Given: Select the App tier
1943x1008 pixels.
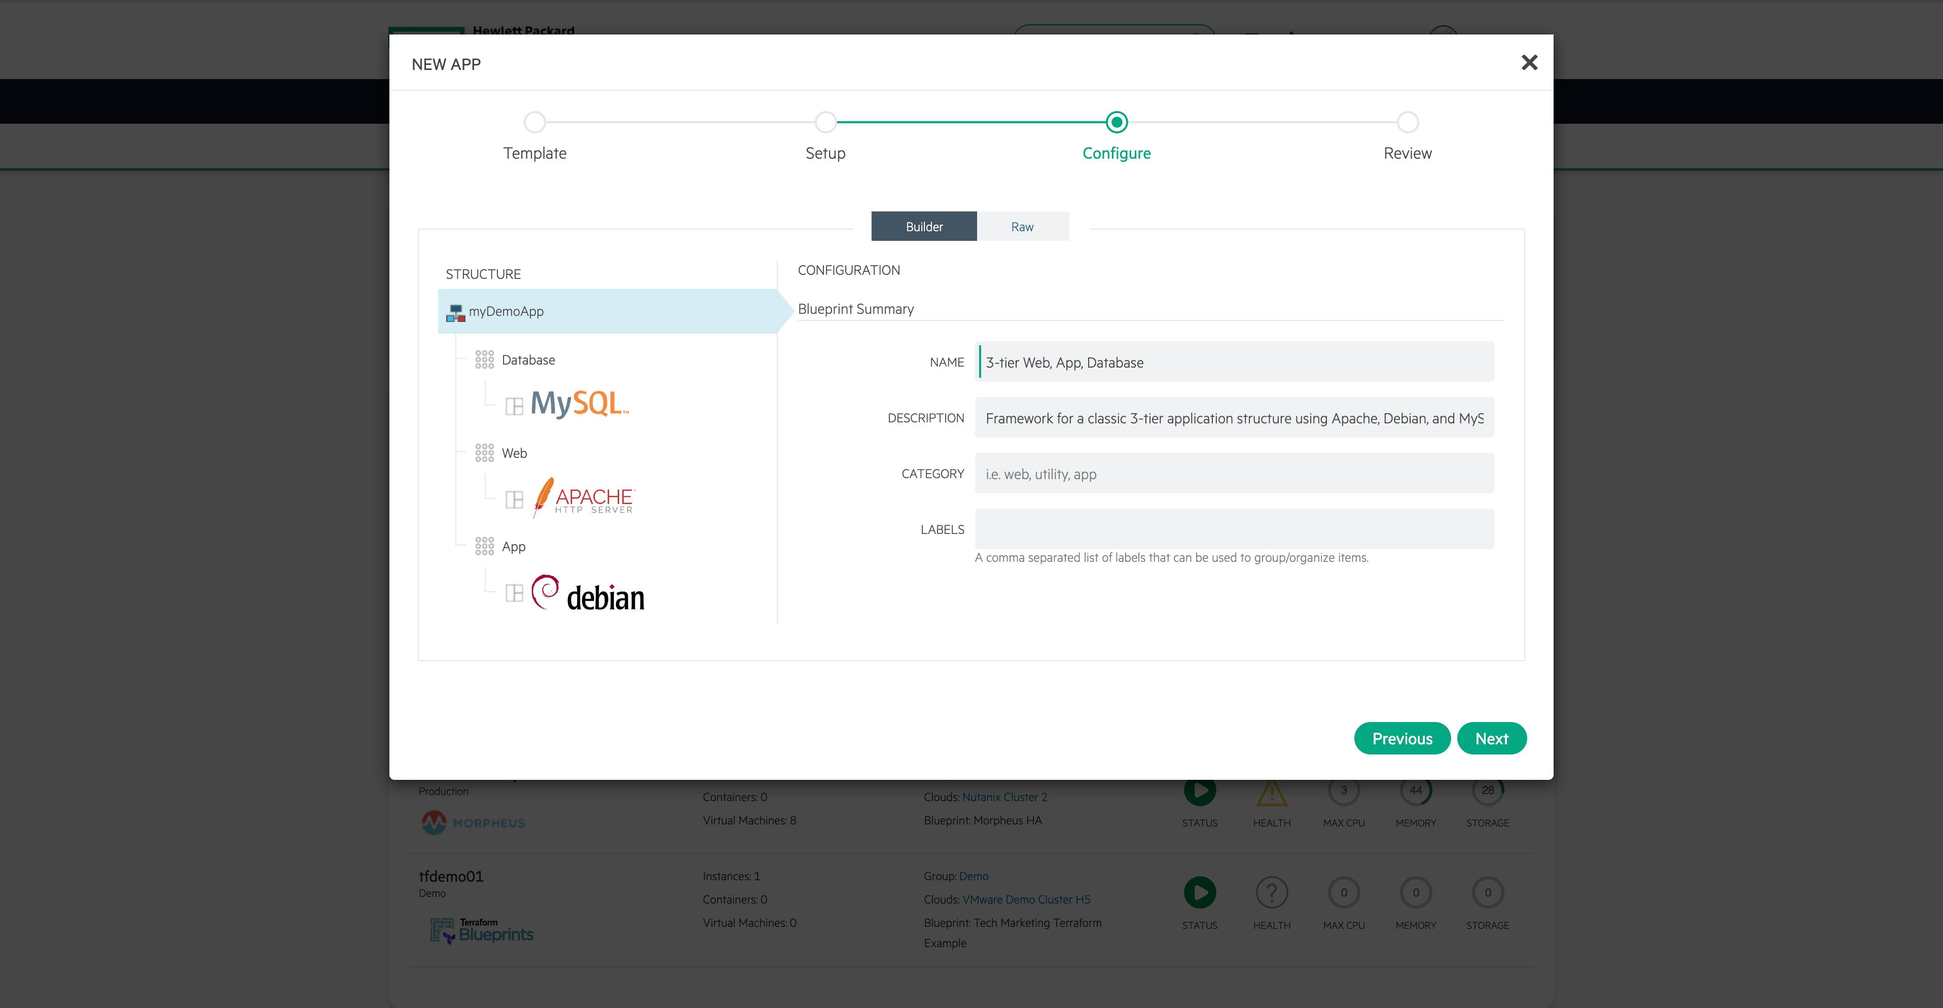Looking at the screenshot, I should click(x=514, y=546).
